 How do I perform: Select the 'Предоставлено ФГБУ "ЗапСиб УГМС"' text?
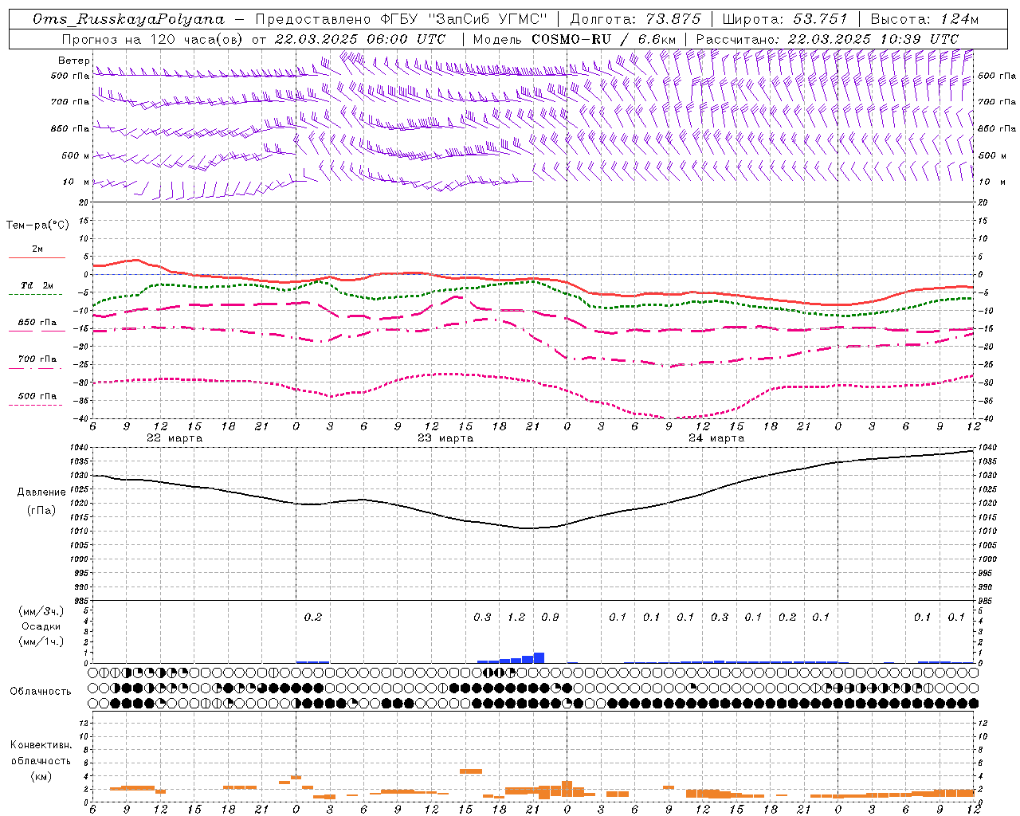click(x=401, y=19)
